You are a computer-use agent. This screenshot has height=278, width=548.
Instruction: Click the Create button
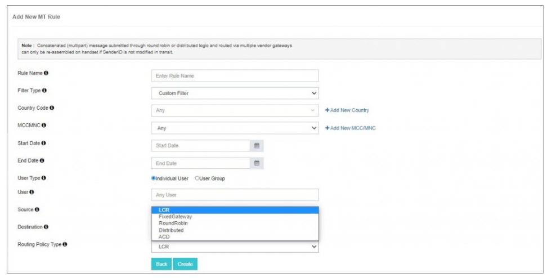tap(185, 264)
